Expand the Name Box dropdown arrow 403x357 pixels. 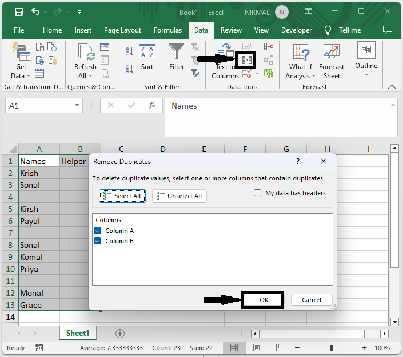[x=78, y=106]
